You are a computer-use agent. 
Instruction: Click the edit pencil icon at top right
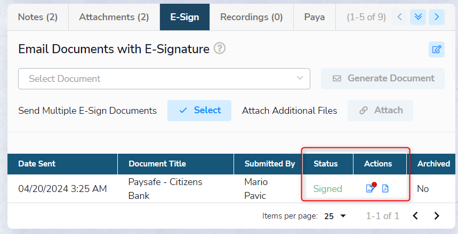coord(437,49)
